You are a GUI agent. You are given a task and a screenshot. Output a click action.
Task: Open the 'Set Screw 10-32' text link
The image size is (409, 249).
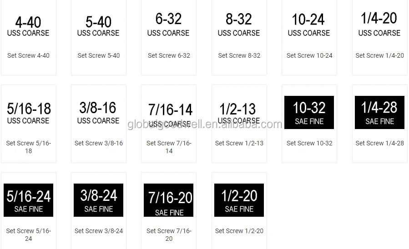[x=309, y=143]
